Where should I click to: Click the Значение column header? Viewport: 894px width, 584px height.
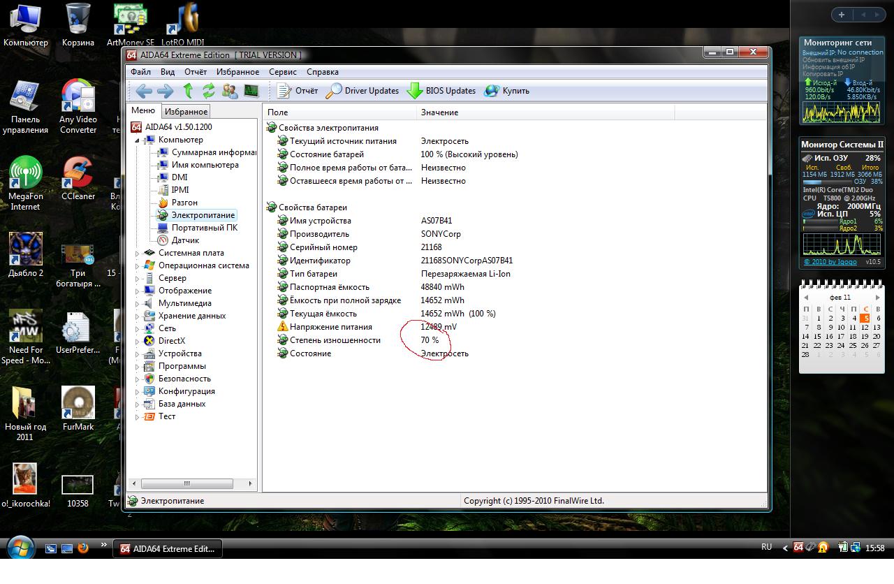(545, 112)
